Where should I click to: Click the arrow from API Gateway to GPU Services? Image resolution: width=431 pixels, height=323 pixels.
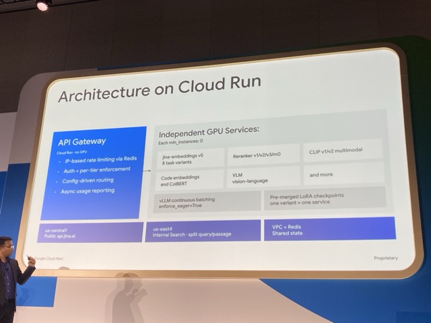click(x=147, y=170)
